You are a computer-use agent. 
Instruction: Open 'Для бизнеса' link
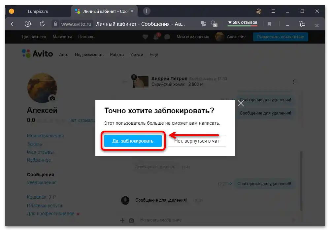point(34,37)
